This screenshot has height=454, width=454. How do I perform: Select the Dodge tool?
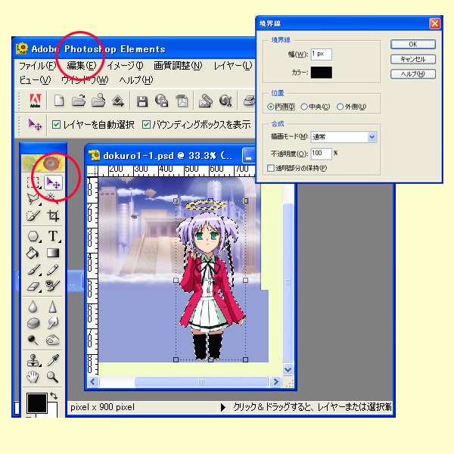coord(33,340)
